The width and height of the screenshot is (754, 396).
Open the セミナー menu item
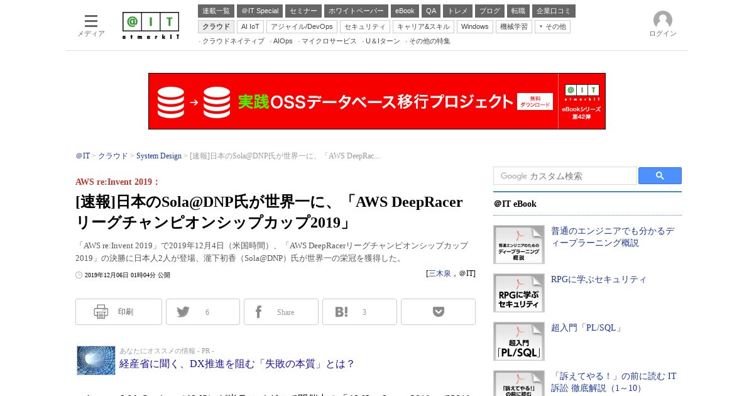[303, 11]
